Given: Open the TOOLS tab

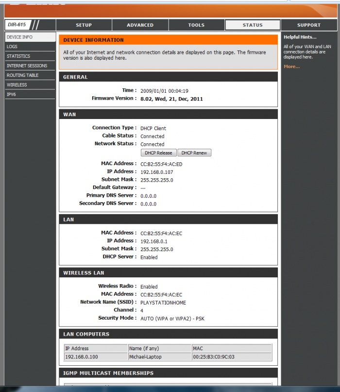Looking at the screenshot, I should tap(196, 25).
